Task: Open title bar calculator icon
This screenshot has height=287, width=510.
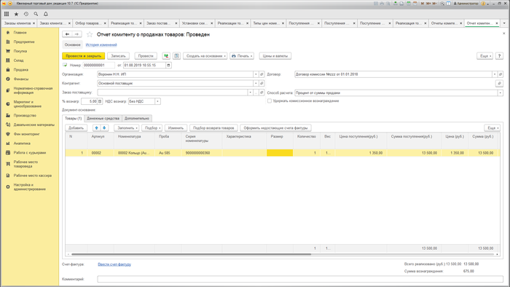Action: pyautogui.click(x=409, y=4)
